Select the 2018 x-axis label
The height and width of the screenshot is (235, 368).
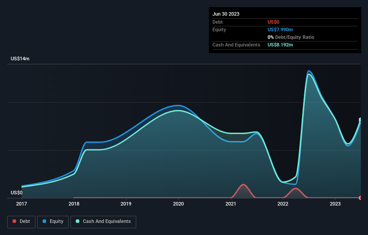click(x=74, y=204)
